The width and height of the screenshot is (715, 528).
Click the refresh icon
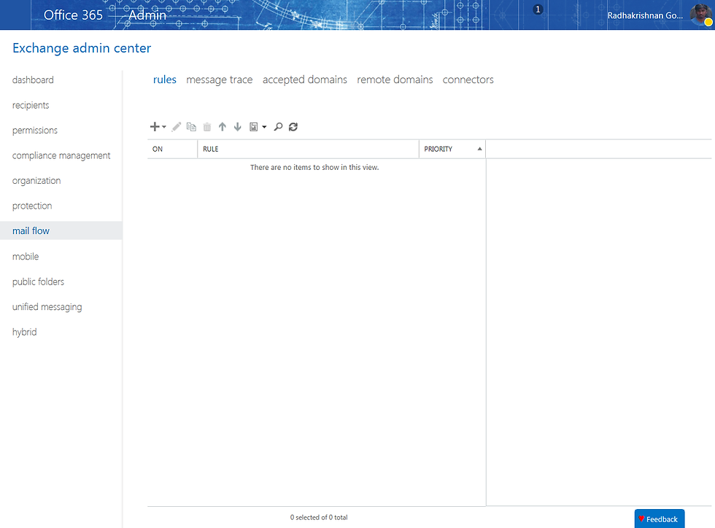coord(293,127)
